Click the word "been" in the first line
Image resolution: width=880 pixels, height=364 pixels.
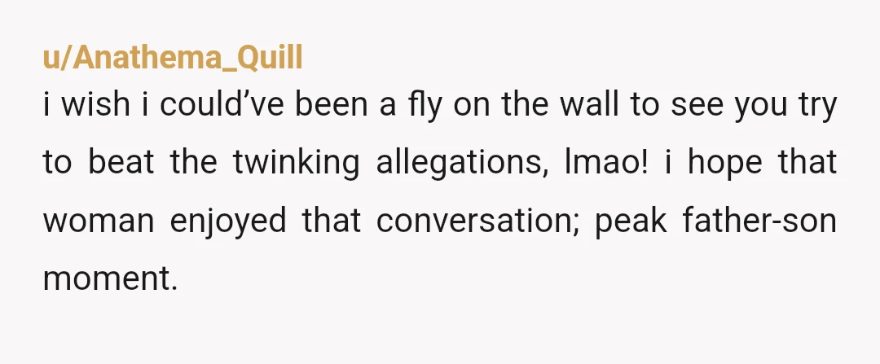click(331, 103)
